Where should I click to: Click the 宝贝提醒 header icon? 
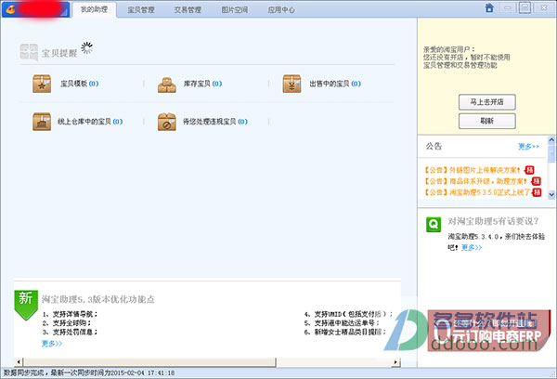pyautogui.click(x=29, y=53)
